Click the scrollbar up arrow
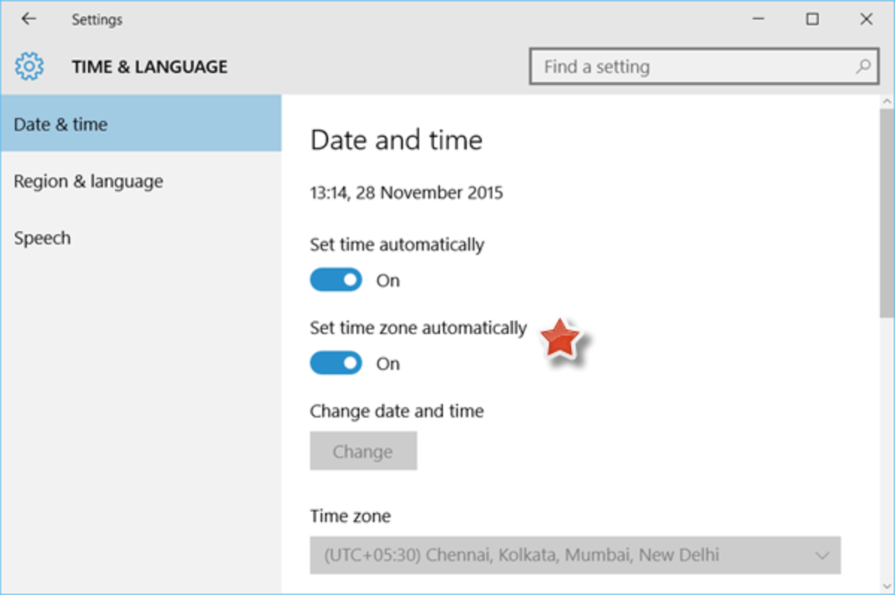This screenshot has height=595, width=895. tap(887, 101)
